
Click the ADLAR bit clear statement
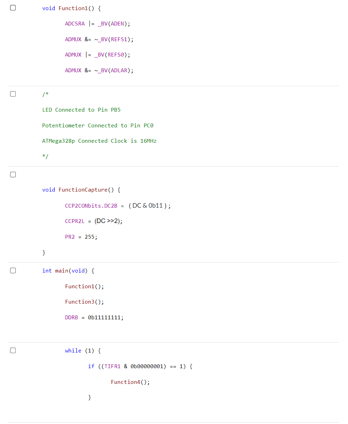click(x=99, y=70)
